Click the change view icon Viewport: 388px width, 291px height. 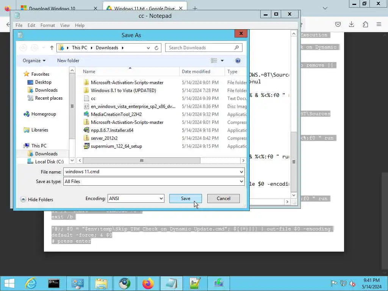pos(214,61)
